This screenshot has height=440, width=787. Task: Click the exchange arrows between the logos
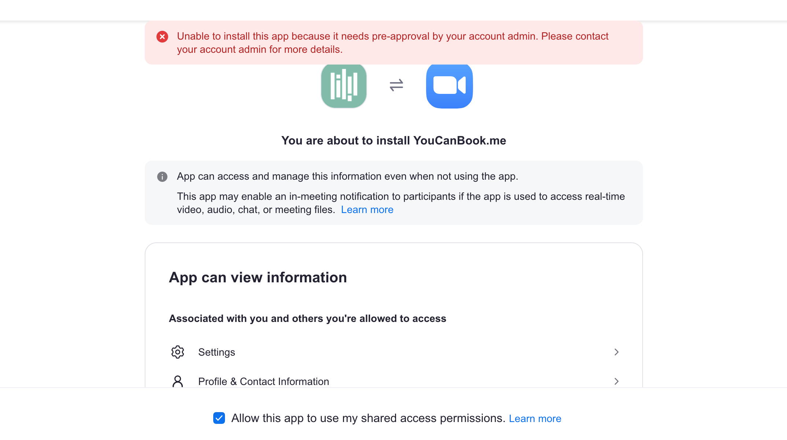(396, 85)
